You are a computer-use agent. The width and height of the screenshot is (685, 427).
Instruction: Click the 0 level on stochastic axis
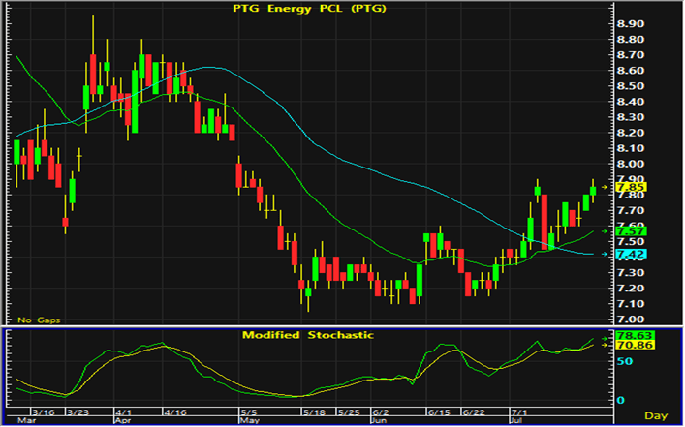click(x=620, y=400)
